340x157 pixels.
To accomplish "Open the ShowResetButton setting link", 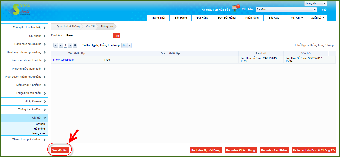I will click(x=64, y=60).
